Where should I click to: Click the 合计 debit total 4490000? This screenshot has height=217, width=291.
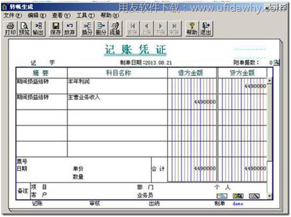click(x=205, y=168)
